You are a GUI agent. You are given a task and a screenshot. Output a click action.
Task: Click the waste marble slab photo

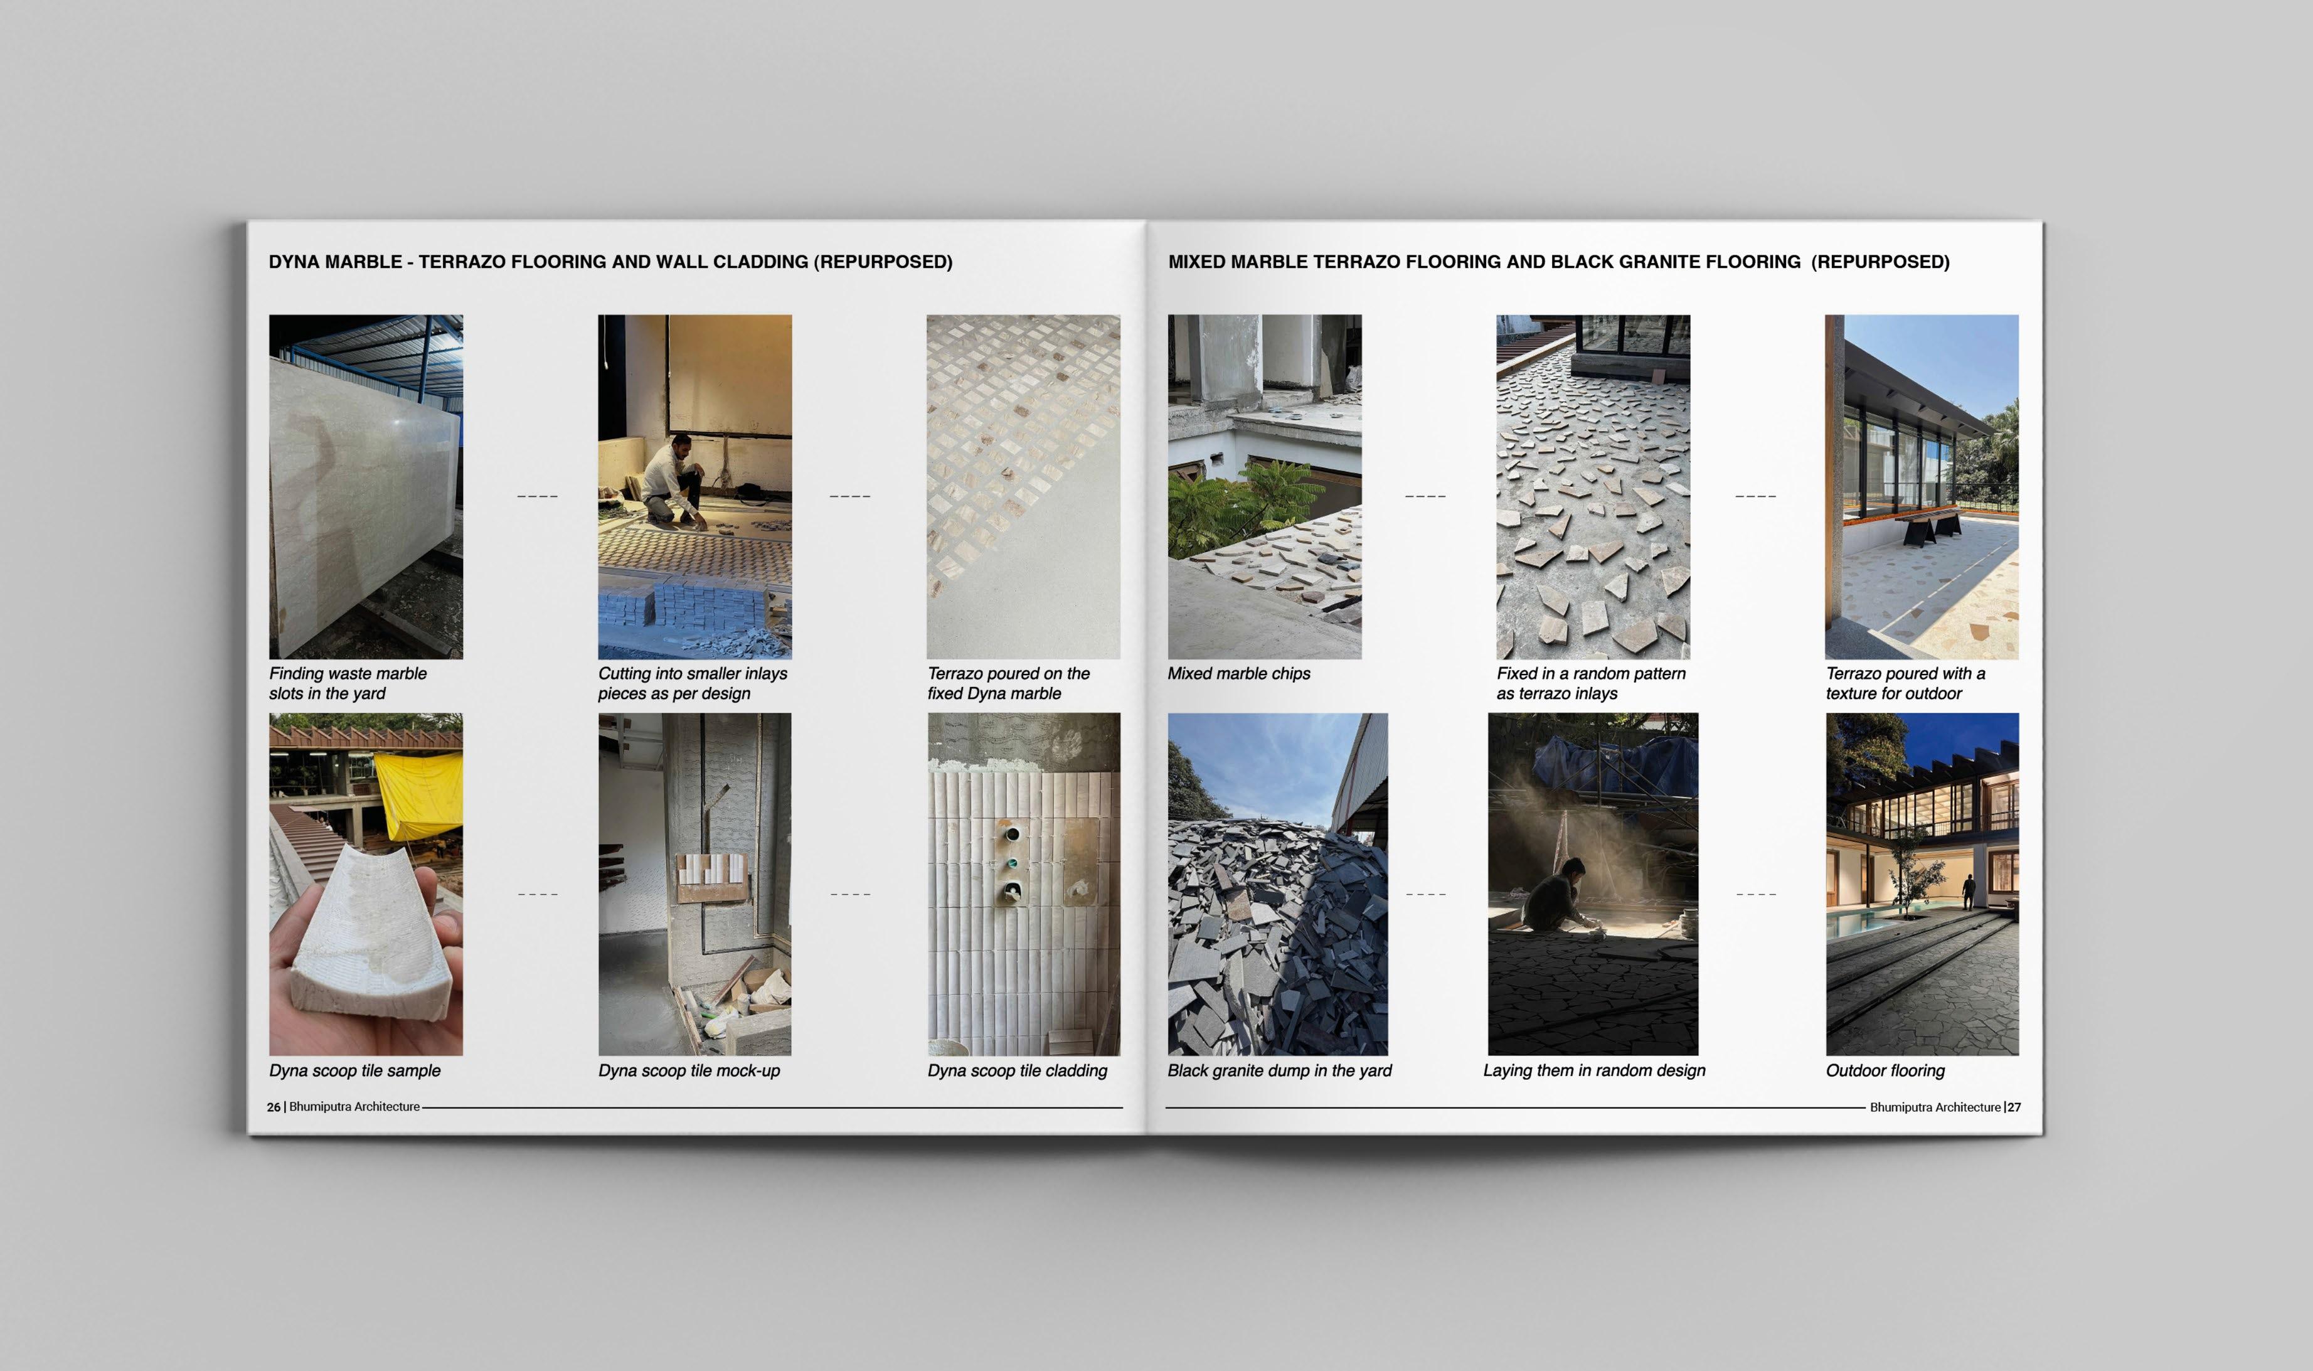click(x=366, y=486)
